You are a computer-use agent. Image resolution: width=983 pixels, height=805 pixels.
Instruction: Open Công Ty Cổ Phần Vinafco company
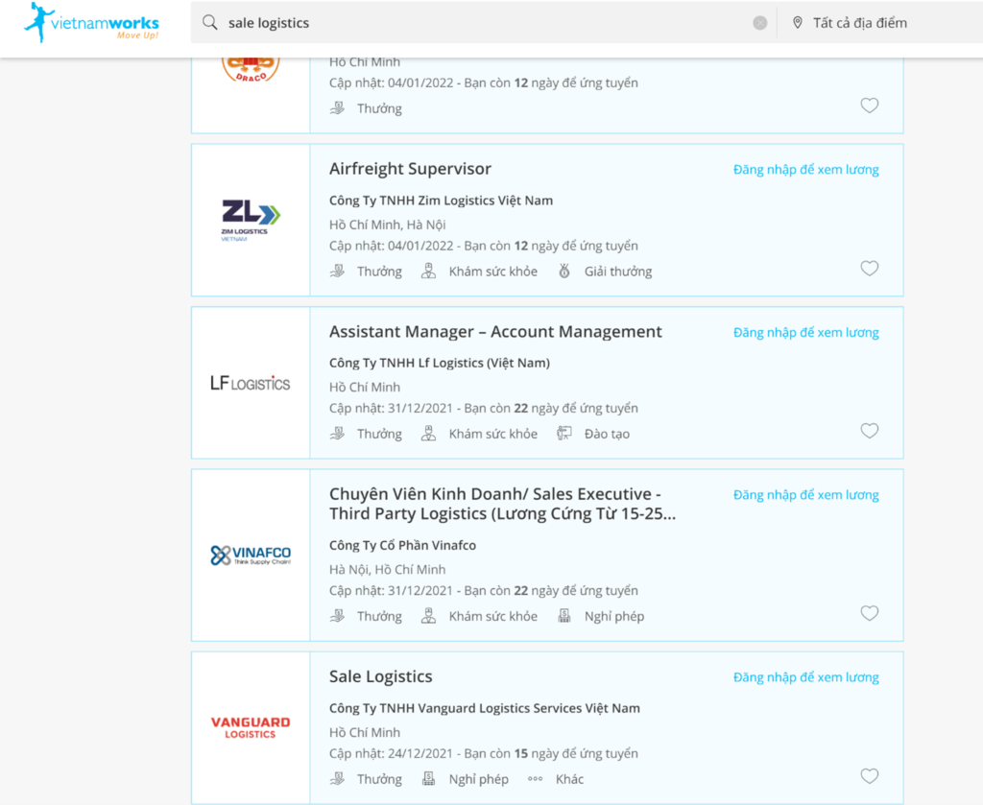[402, 545]
